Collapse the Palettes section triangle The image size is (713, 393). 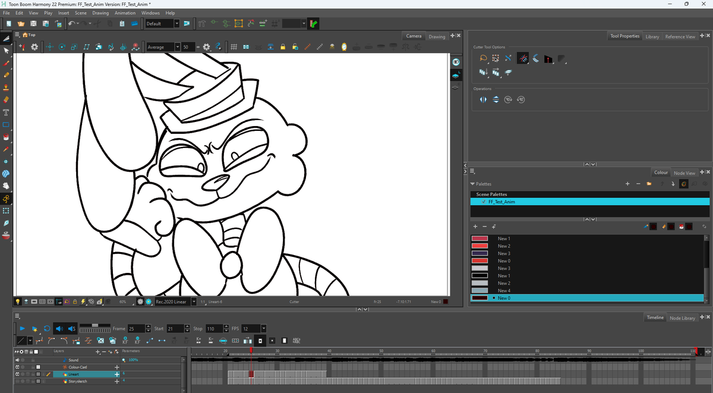click(473, 184)
